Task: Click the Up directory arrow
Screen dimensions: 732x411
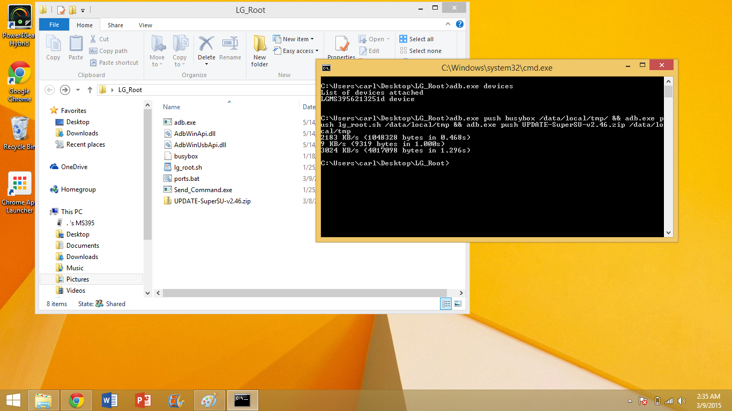Action: pos(89,90)
